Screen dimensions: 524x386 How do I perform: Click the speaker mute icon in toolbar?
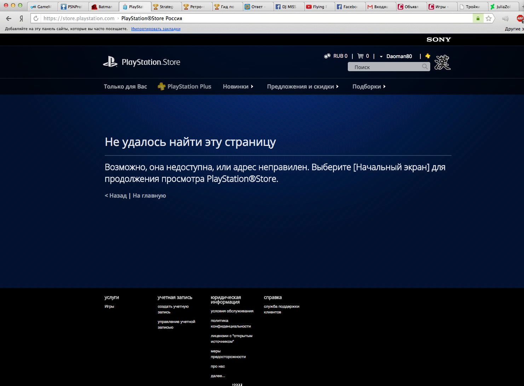coord(505,18)
